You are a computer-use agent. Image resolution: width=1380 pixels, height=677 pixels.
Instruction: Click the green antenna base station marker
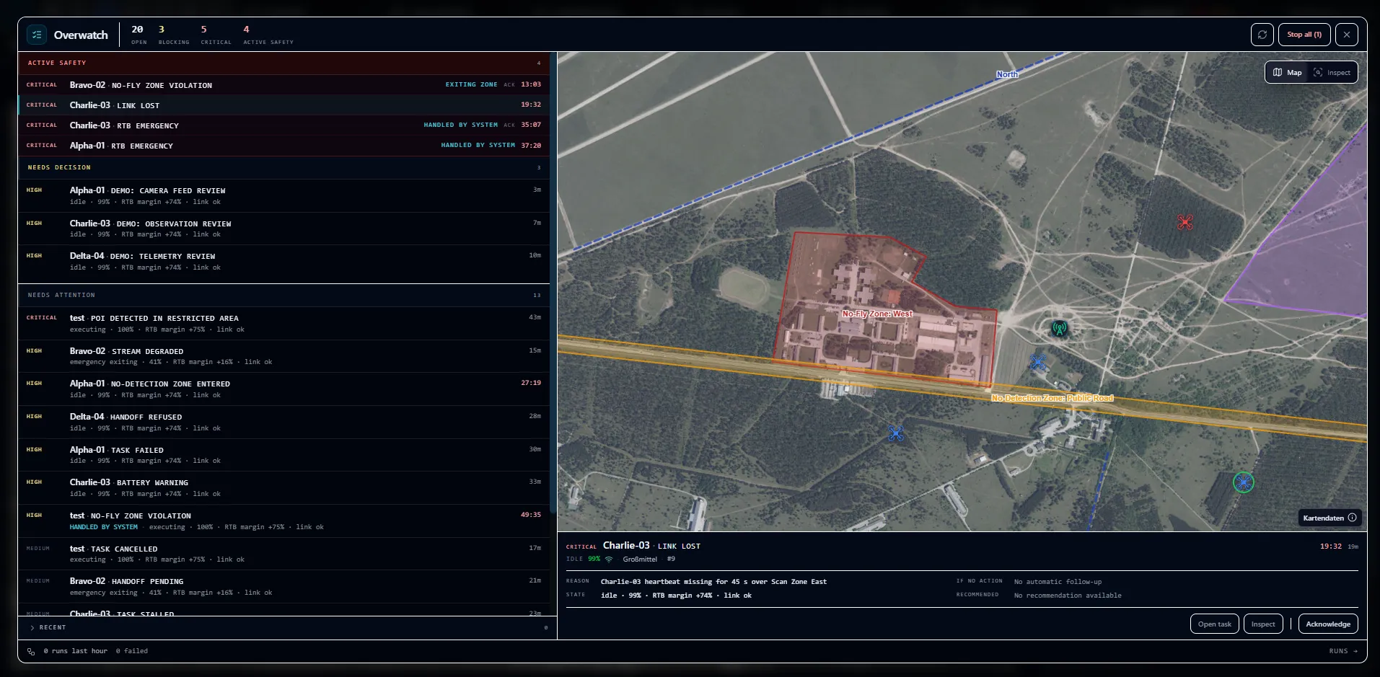point(1059,329)
